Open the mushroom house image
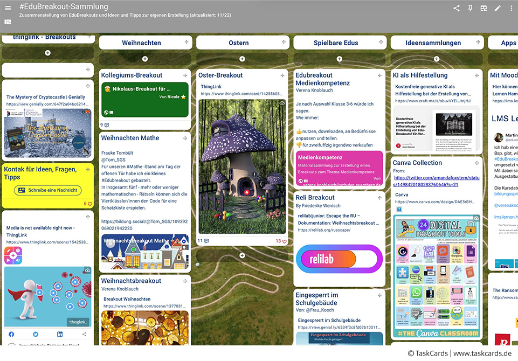 coord(242,166)
